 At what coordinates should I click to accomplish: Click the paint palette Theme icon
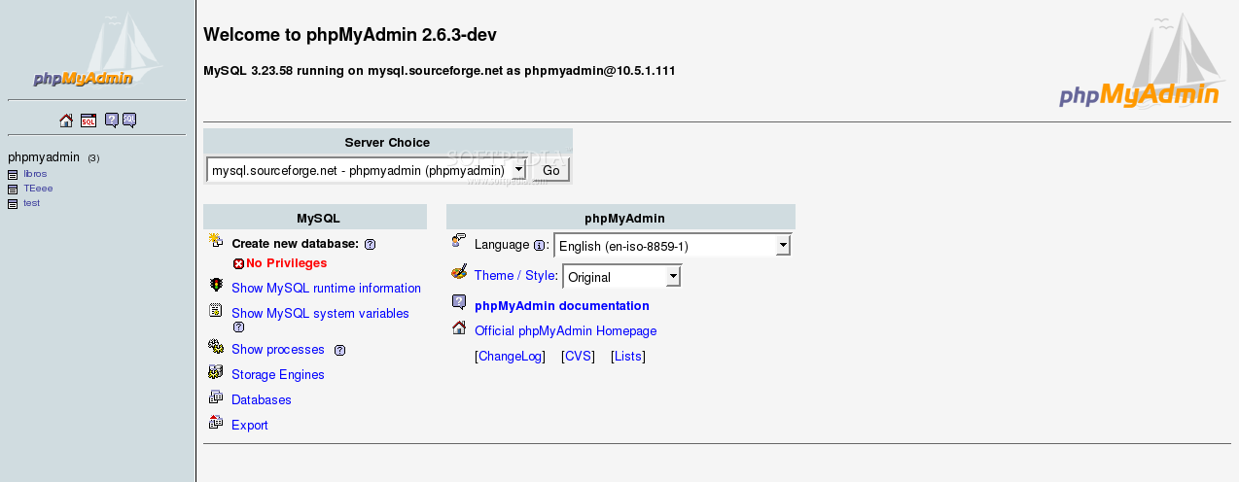[459, 273]
